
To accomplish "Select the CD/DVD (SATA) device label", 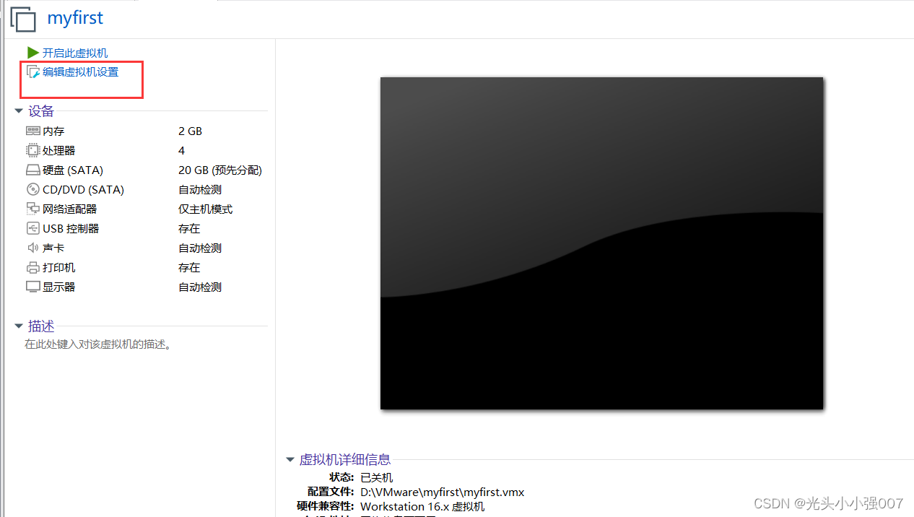I will [x=84, y=189].
